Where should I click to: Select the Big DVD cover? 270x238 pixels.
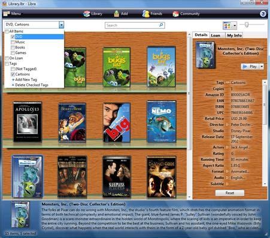point(117,122)
